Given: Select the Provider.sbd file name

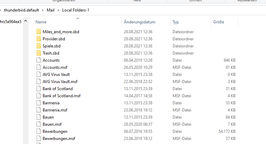Looking at the screenshot, I should coord(54,39).
